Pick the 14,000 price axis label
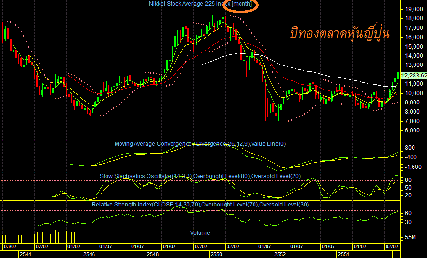 point(414,56)
